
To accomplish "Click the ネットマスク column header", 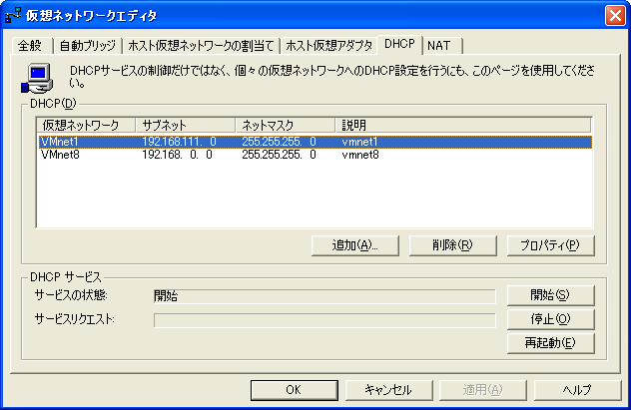I will pyautogui.click(x=285, y=125).
